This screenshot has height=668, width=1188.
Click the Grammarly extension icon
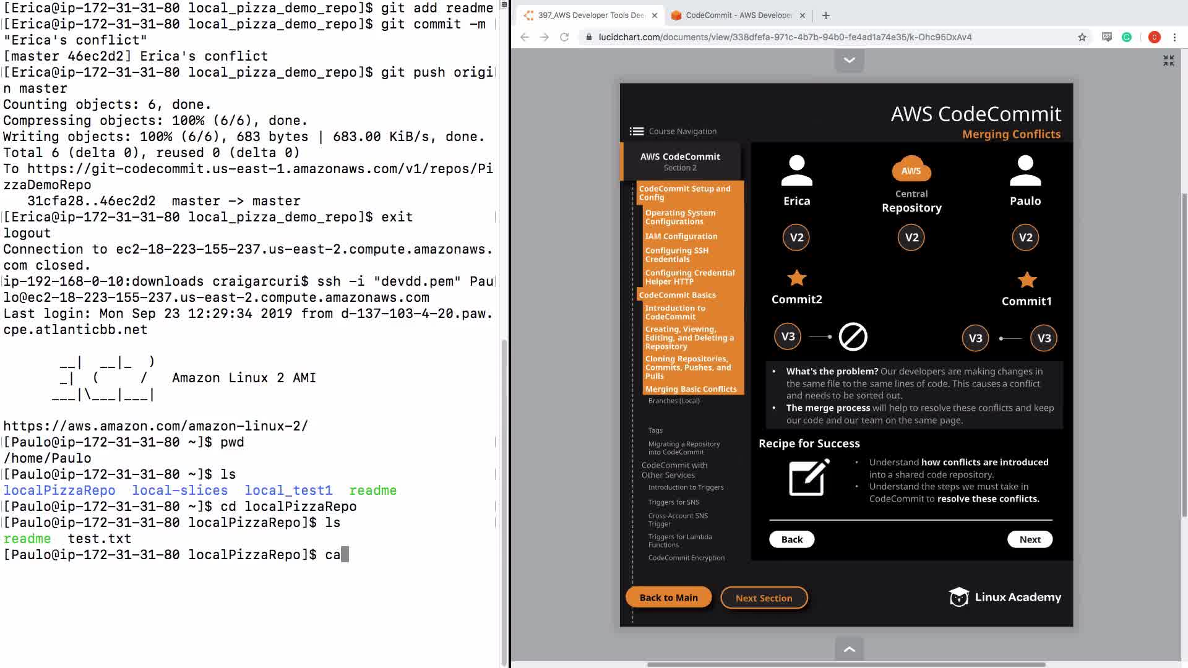tap(1127, 37)
